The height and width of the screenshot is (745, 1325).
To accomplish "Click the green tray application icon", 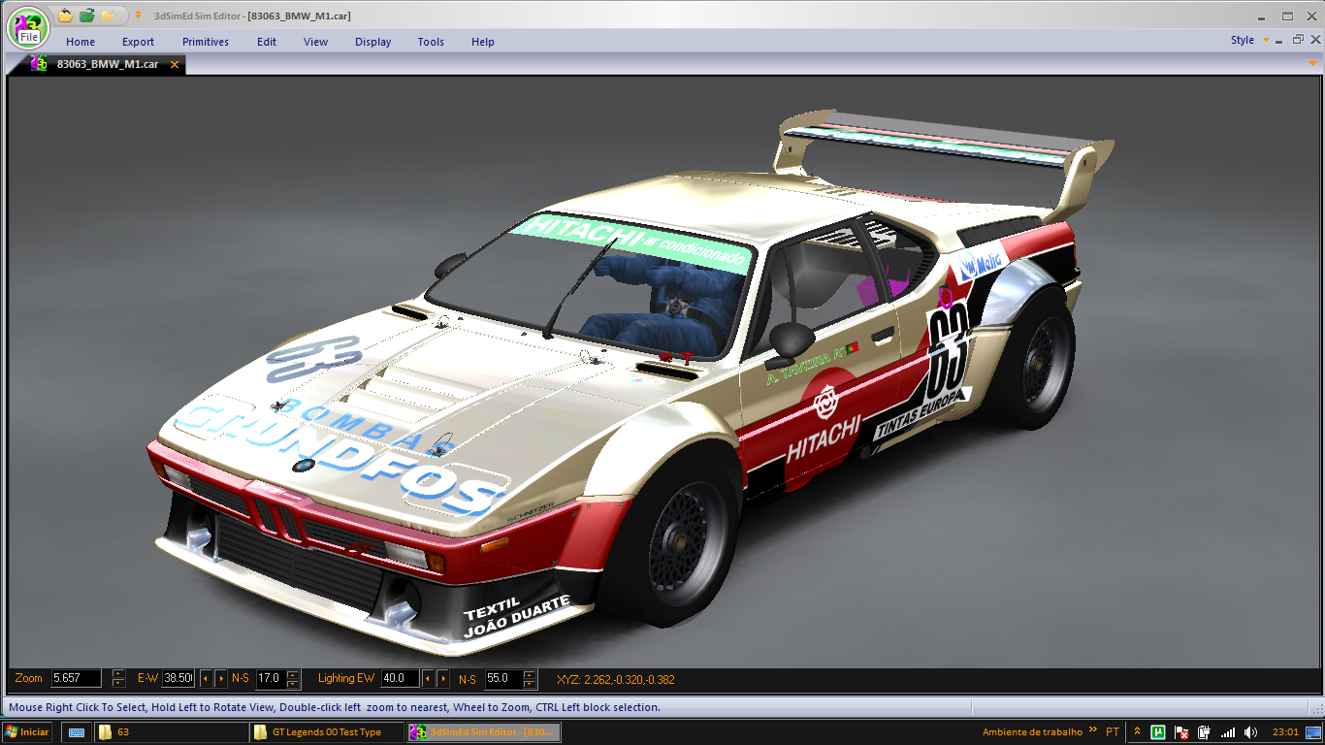I will pyautogui.click(x=1158, y=732).
